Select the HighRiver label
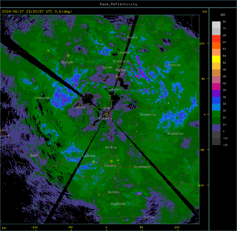The image size is (237, 231). pyautogui.click(x=118, y=204)
